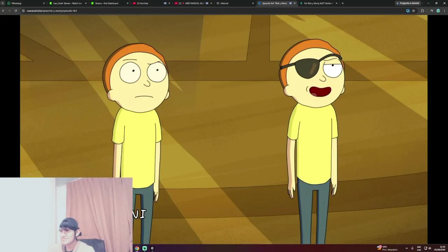Close the GIRO RADICAL tab
Viewport: 448px width, 252px height.
(x=211, y=3)
